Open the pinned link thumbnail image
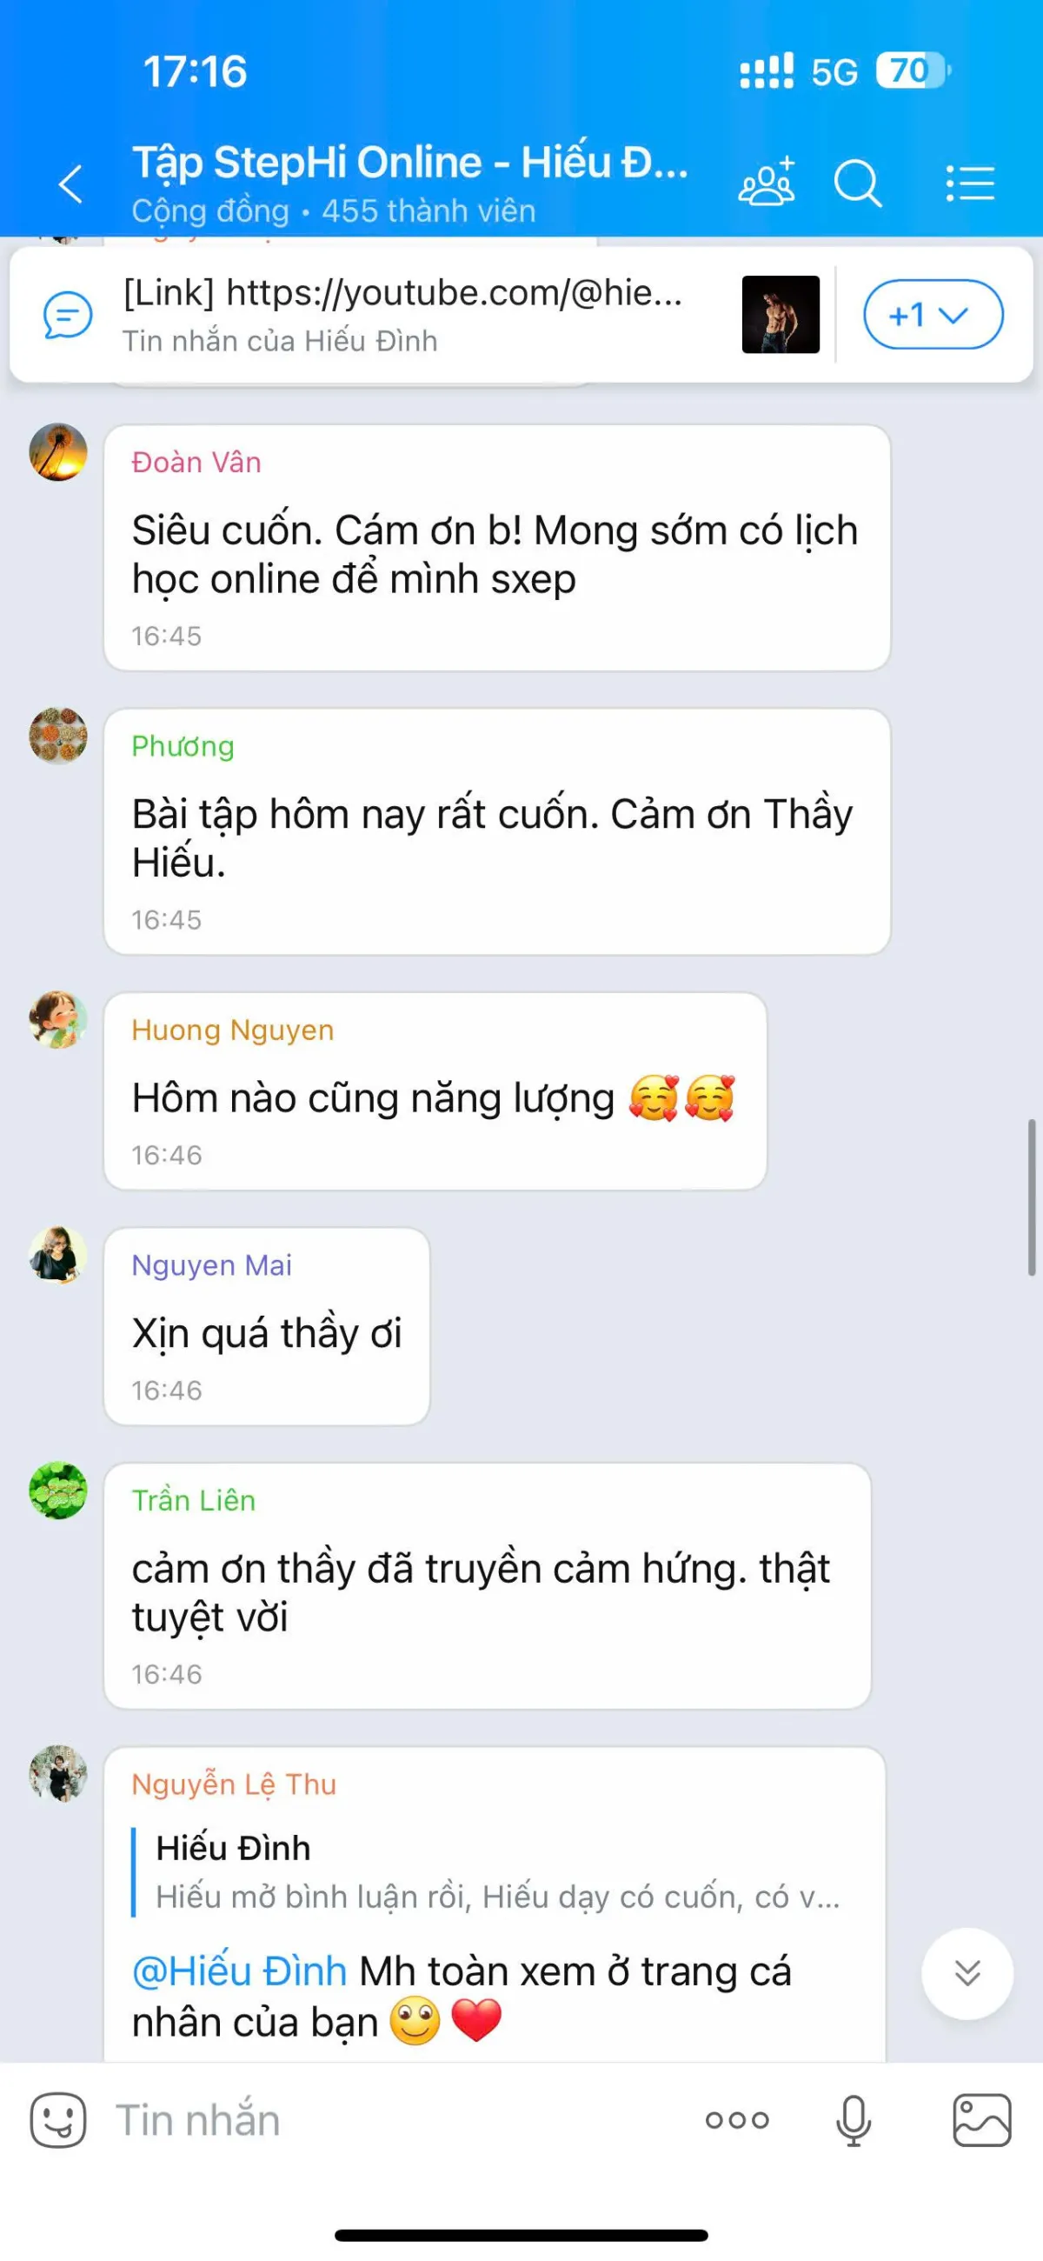This screenshot has width=1043, height=2261. pos(781,314)
